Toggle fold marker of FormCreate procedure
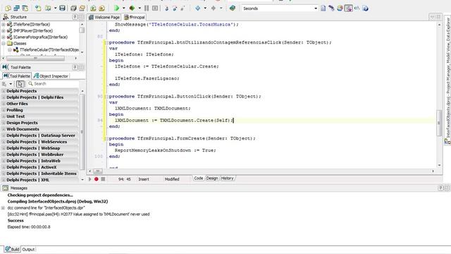This screenshot has width=451, height=254. pos(106,138)
